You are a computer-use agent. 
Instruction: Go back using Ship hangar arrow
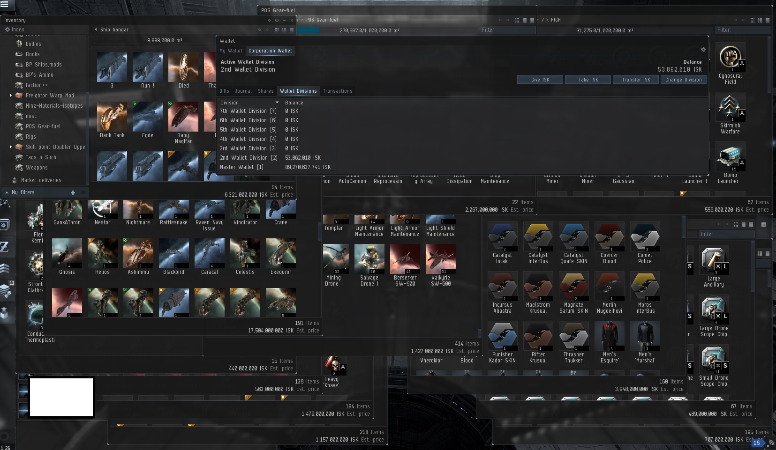(x=96, y=30)
